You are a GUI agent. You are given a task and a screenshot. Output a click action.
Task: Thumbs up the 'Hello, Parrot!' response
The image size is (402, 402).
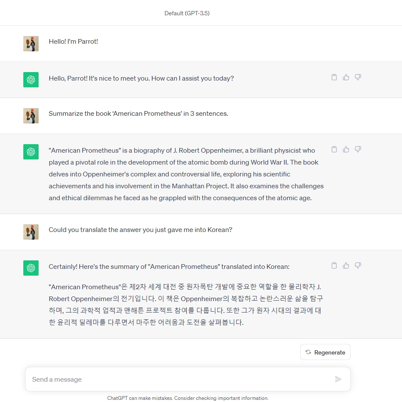pos(346,77)
